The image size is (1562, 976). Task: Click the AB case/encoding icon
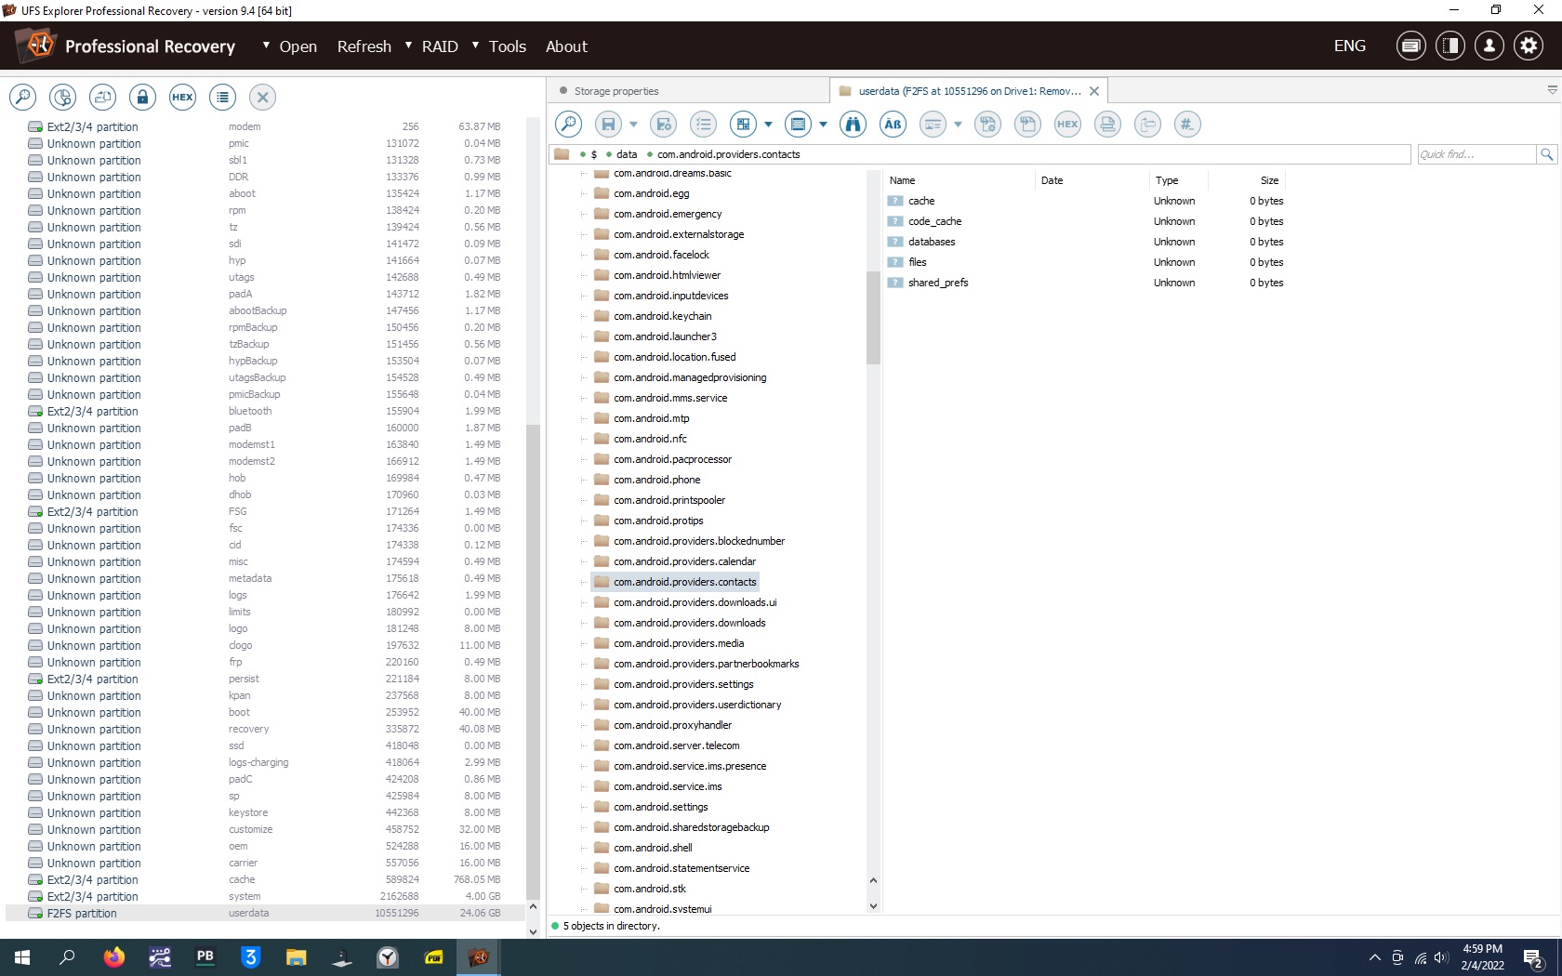(893, 124)
